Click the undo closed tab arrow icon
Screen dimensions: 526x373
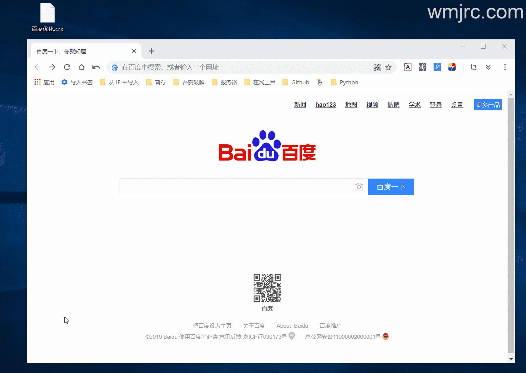(96, 67)
